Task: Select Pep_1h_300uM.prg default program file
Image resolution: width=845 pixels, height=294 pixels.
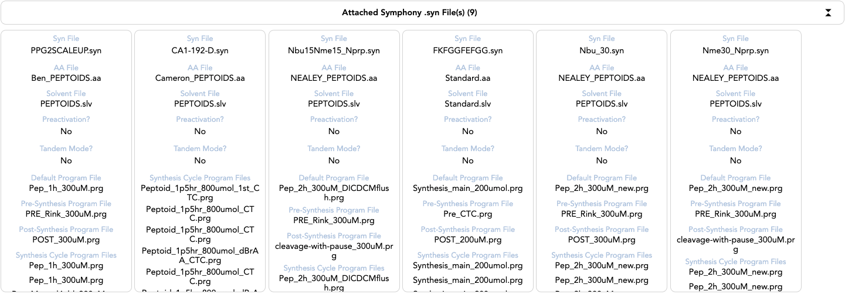Action: (66, 189)
